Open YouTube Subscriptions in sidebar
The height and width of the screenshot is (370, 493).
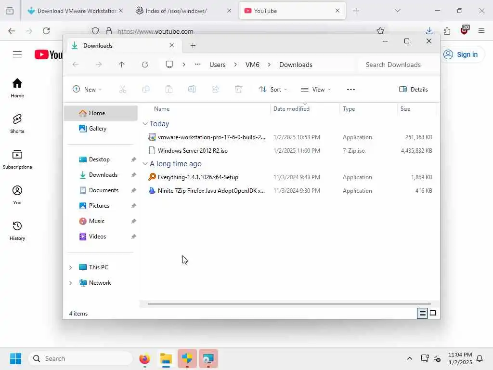(x=17, y=159)
